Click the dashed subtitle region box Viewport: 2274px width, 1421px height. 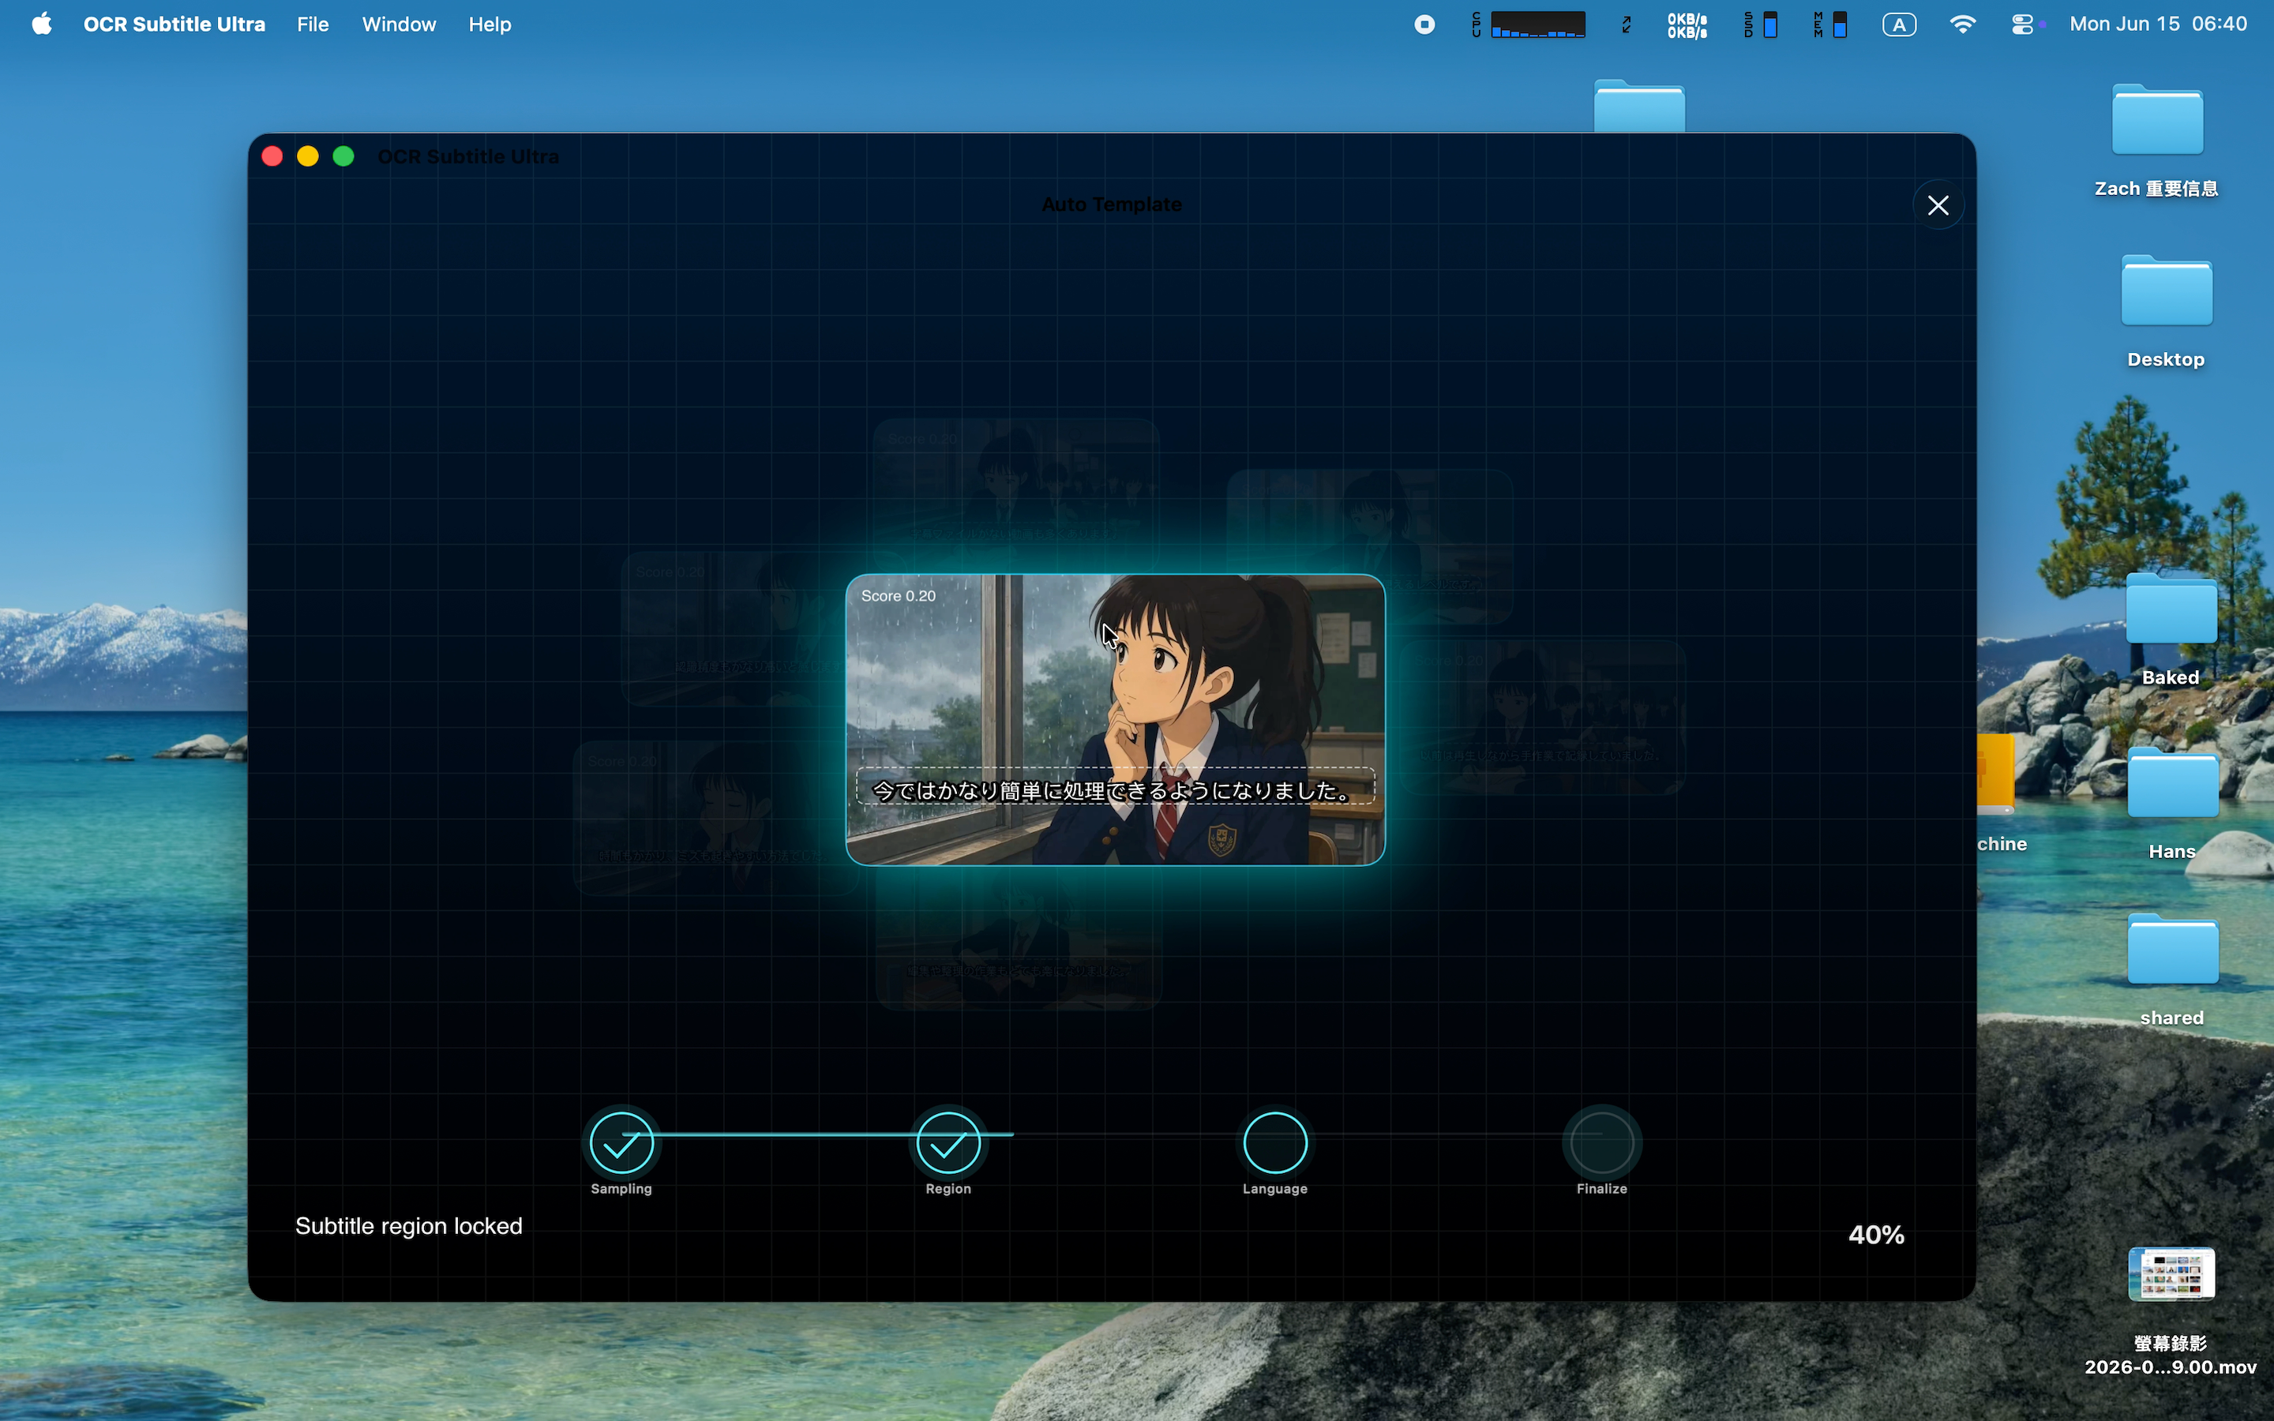coord(1116,788)
